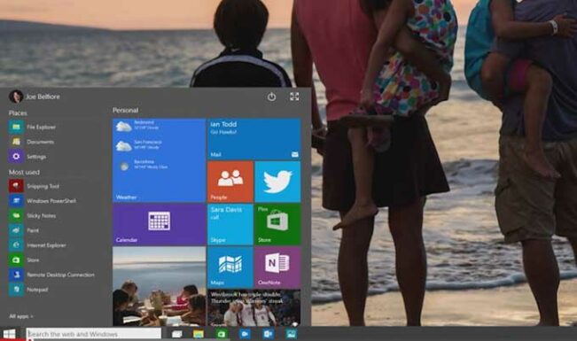This screenshot has height=341, width=577.
Task: Open the Calendar tile
Action: coord(159,224)
